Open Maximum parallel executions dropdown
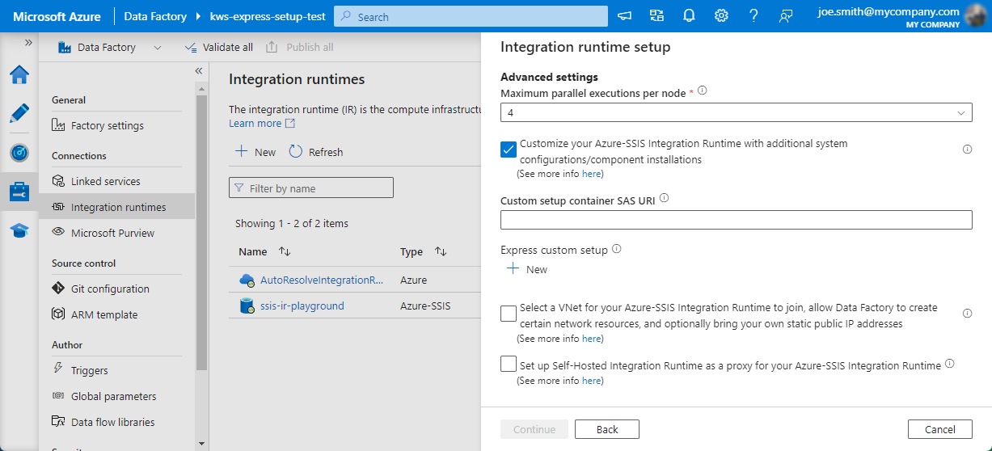 coord(737,112)
